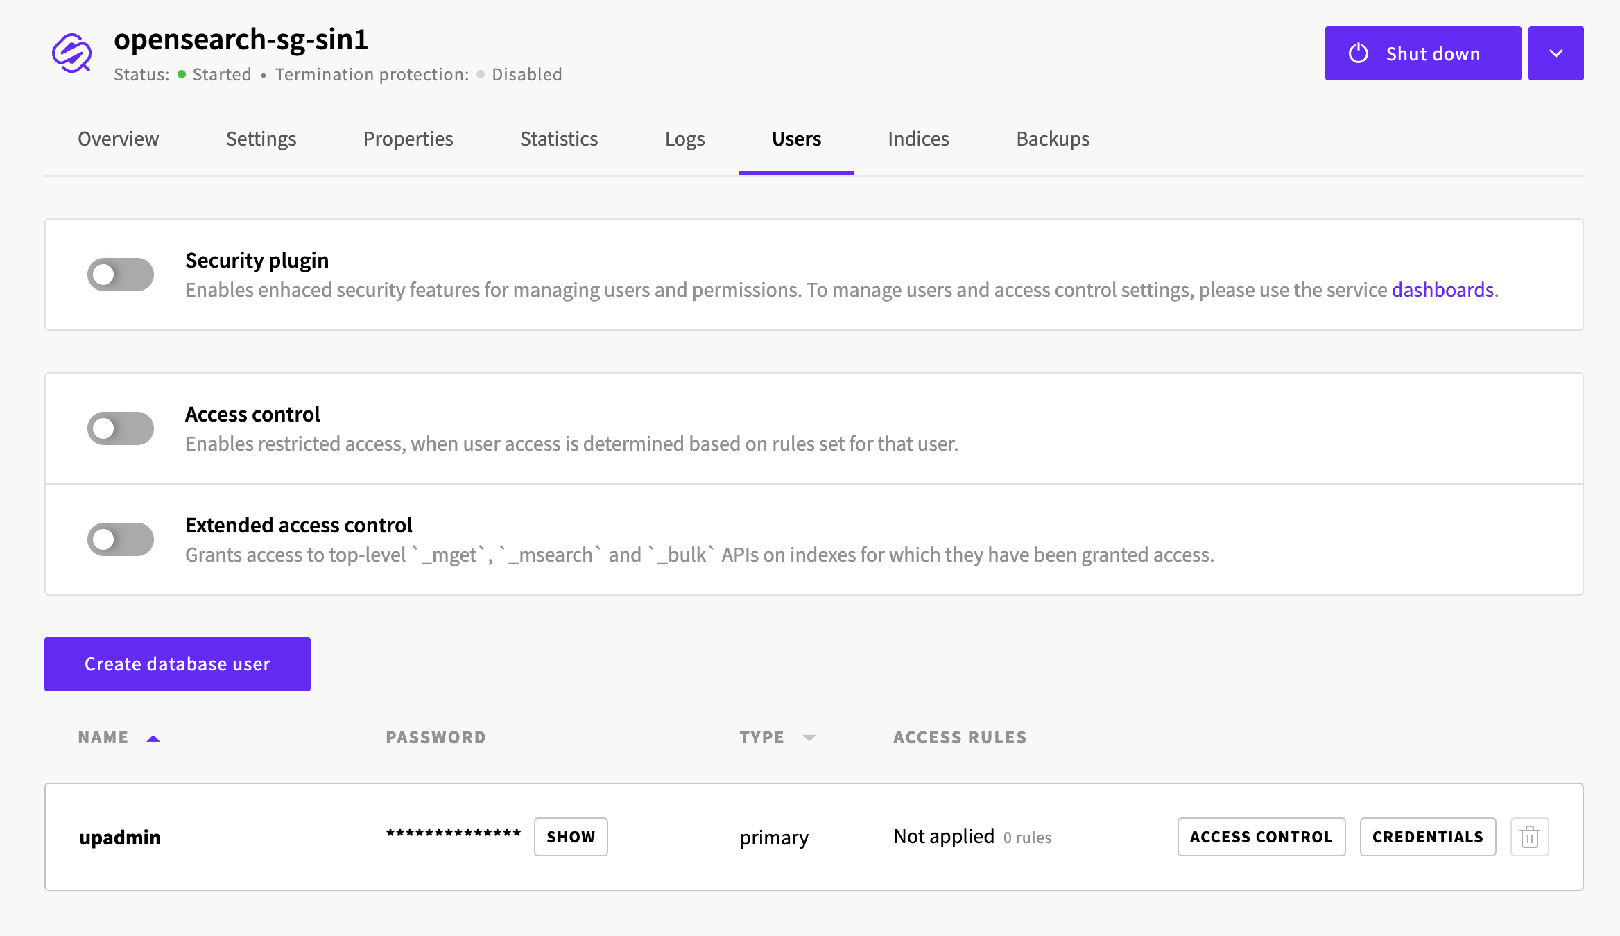Sort users by the NAME column arrow
Viewport: 1620px width, 936px height.
153,738
